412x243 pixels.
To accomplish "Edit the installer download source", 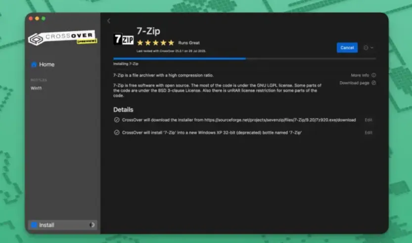I will click(x=368, y=120).
